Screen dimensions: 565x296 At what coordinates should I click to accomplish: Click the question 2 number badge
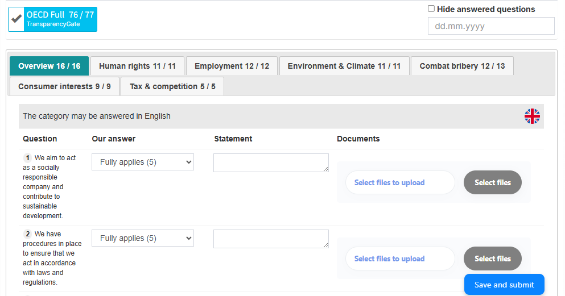click(x=27, y=234)
